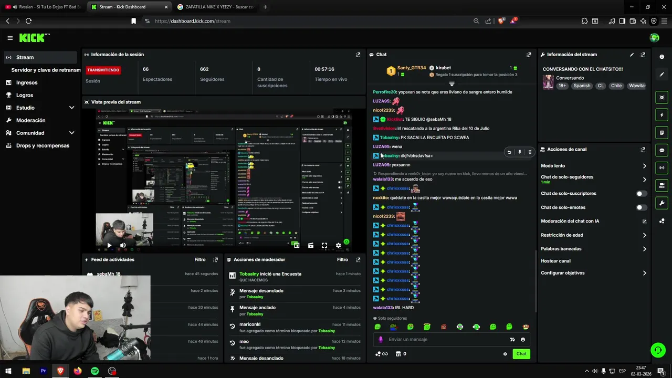The image size is (672, 378).
Task: Pop out the Información de la sesión panel
Action: pyautogui.click(x=358, y=55)
